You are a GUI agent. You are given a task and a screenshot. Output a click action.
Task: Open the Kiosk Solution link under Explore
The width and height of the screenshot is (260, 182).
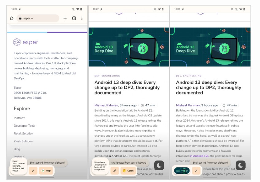pyautogui.click(x=23, y=141)
